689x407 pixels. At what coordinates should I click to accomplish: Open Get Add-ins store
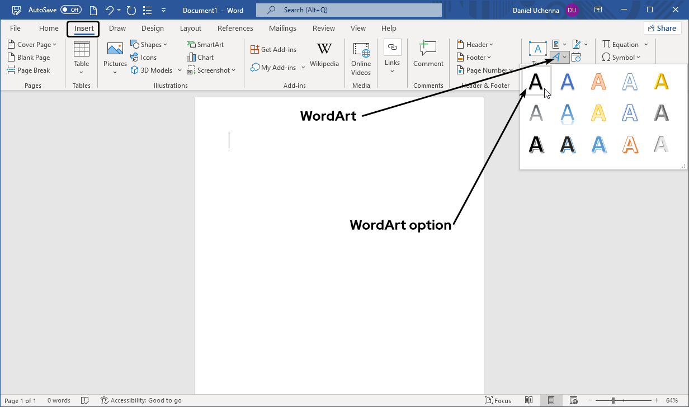point(273,50)
